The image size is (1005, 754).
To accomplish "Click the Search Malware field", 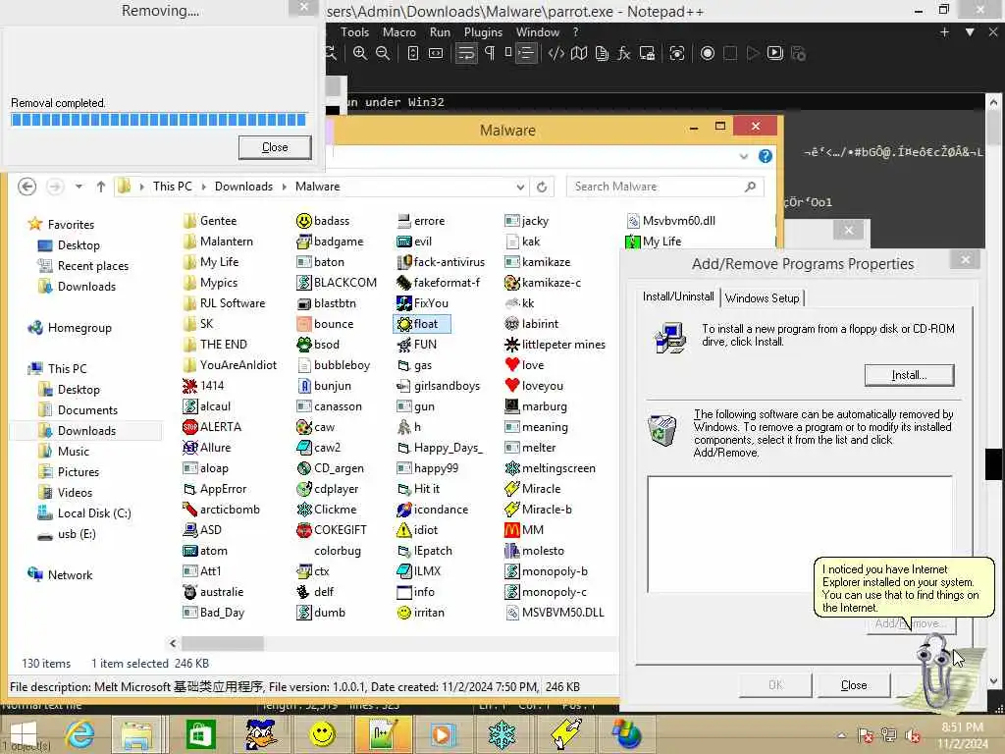I will click(664, 187).
